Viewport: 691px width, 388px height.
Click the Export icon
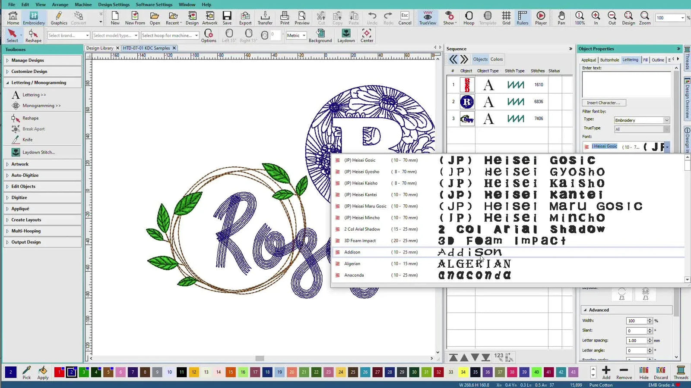pos(245,18)
